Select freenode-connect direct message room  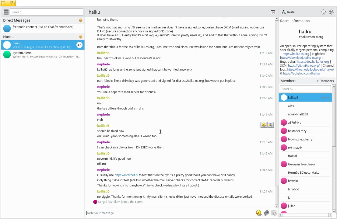pyautogui.click(x=43, y=28)
